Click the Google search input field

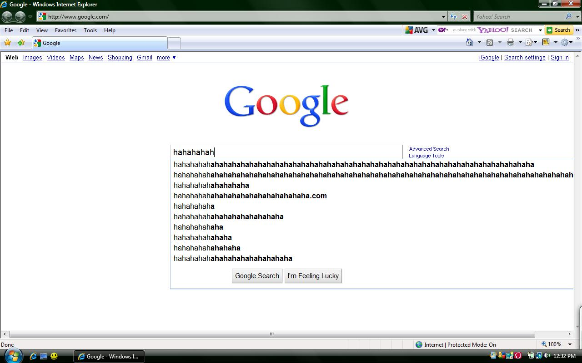286,152
